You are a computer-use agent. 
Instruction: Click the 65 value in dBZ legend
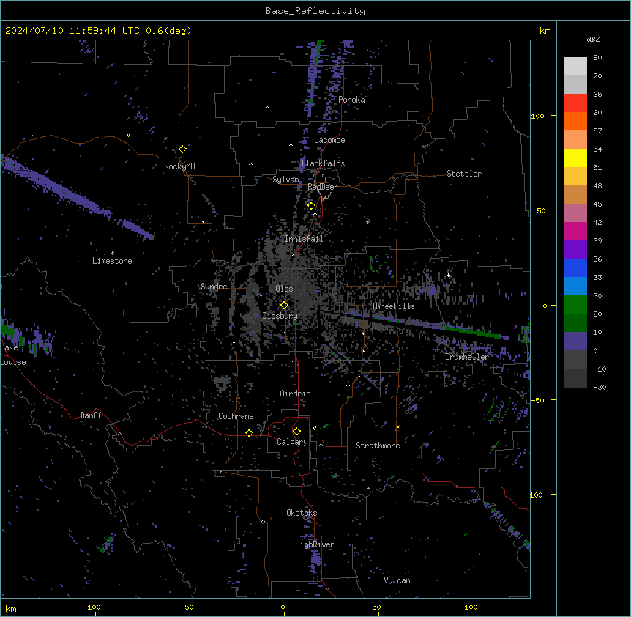(x=597, y=95)
